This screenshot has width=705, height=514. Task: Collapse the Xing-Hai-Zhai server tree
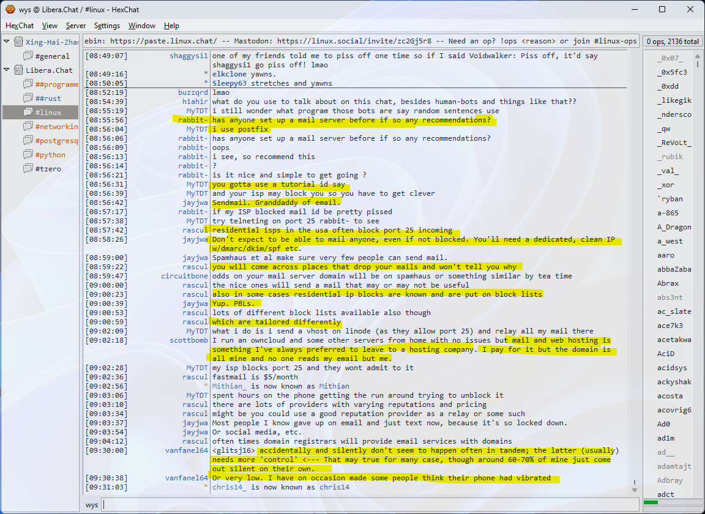point(7,42)
